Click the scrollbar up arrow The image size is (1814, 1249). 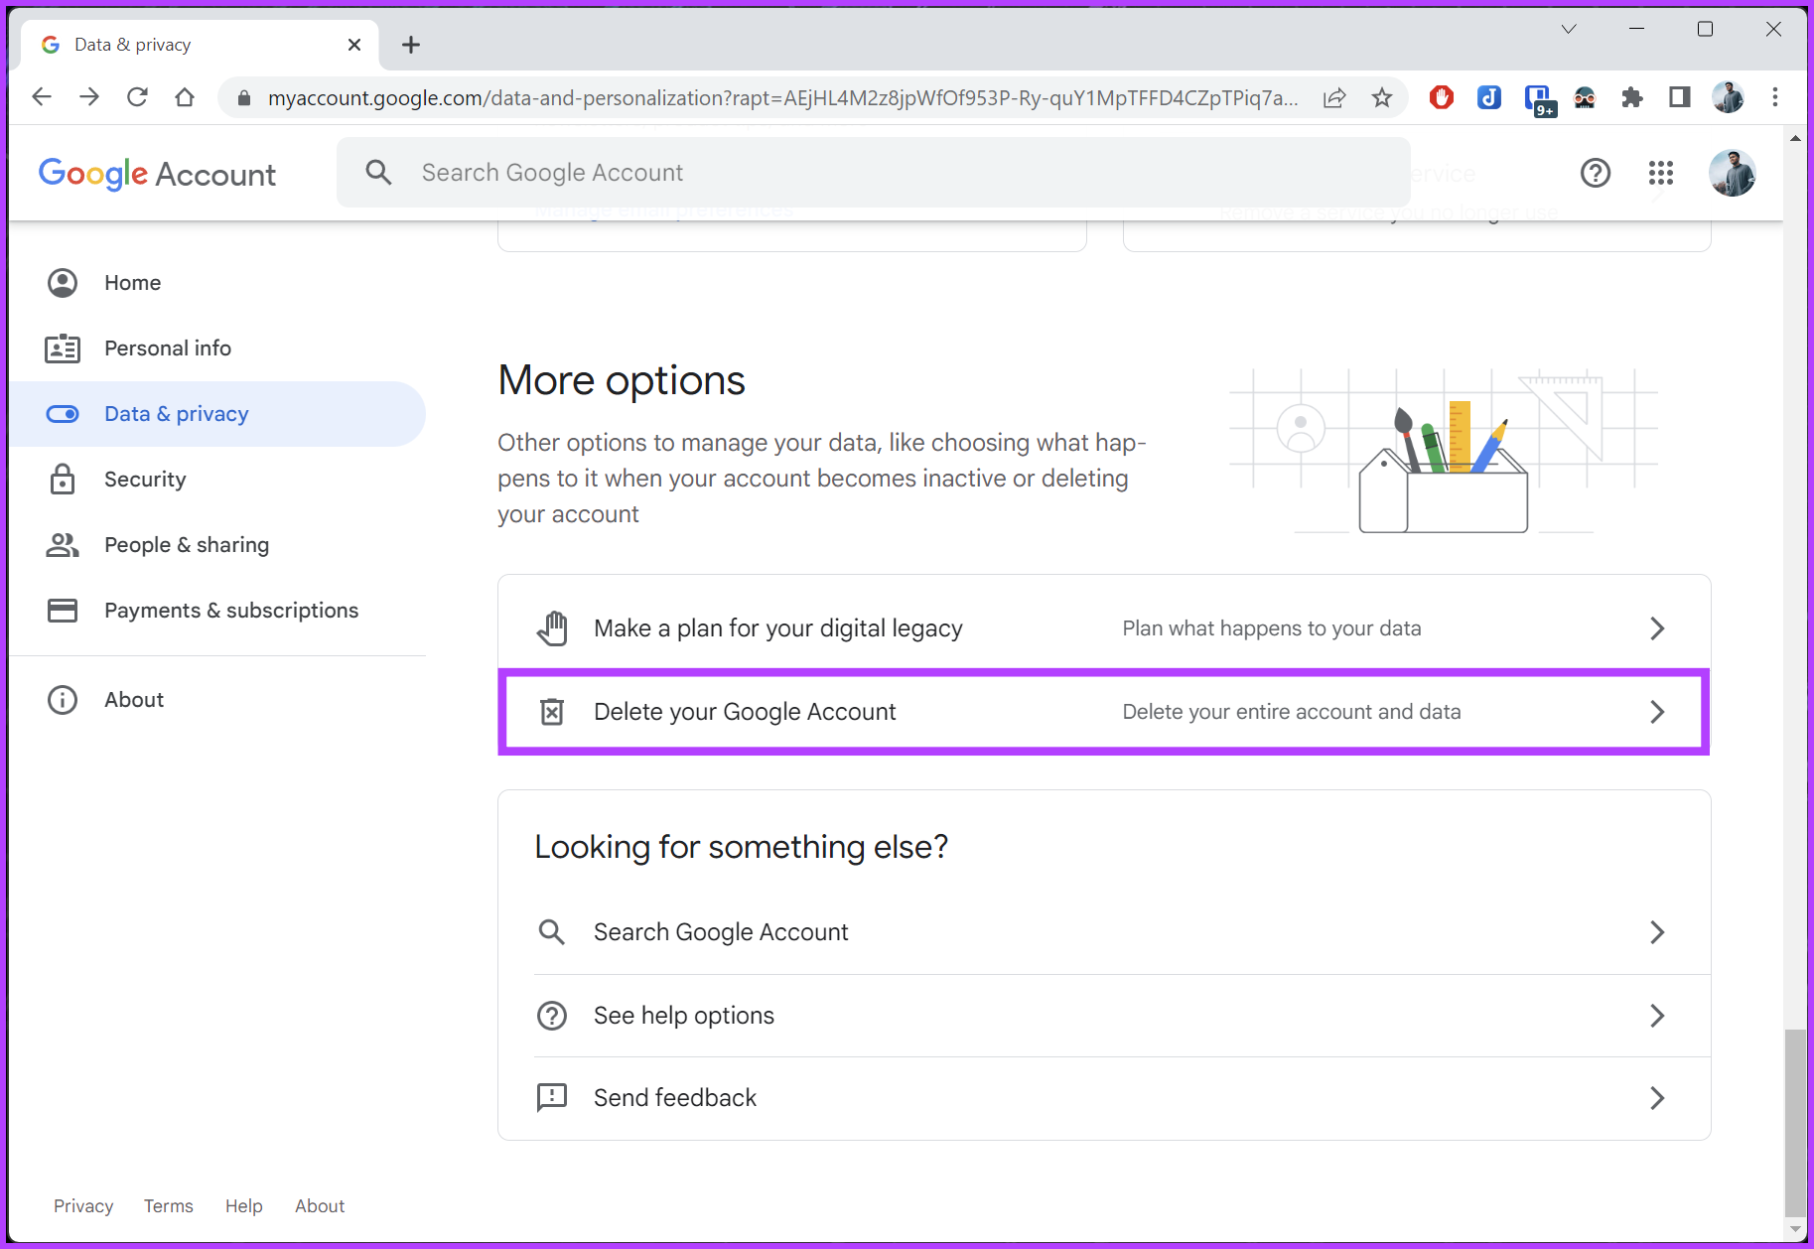1795,138
